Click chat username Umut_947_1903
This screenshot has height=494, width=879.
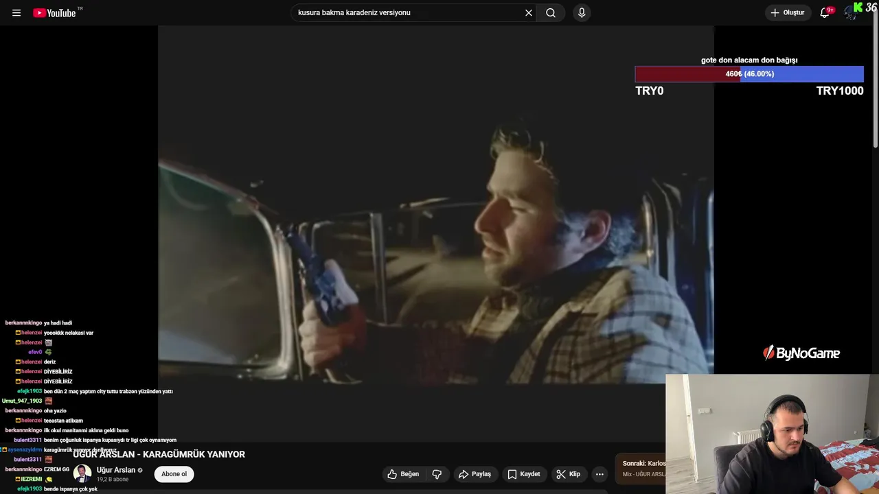[22, 401]
